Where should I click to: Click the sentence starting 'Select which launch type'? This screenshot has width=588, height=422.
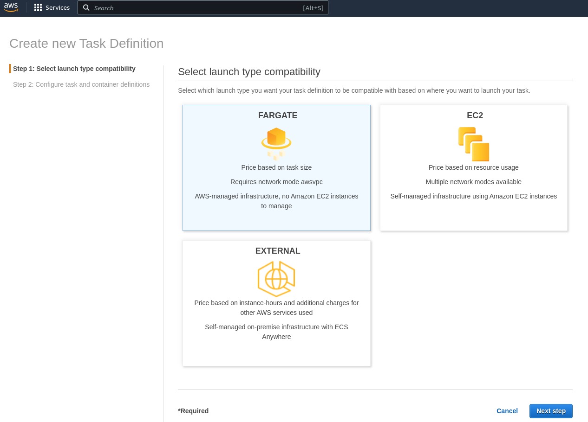coord(354,90)
